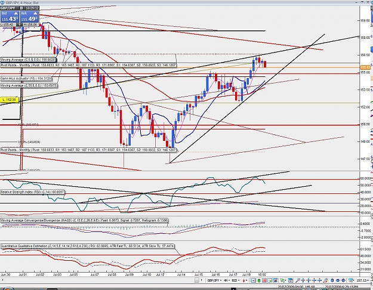Click the green candle icon in toolbar
Viewport: 373px width, 290px height.
259,280
